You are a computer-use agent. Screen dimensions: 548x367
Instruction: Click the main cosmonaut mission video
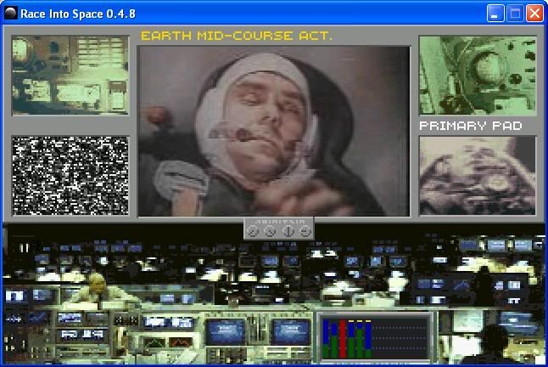274,131
